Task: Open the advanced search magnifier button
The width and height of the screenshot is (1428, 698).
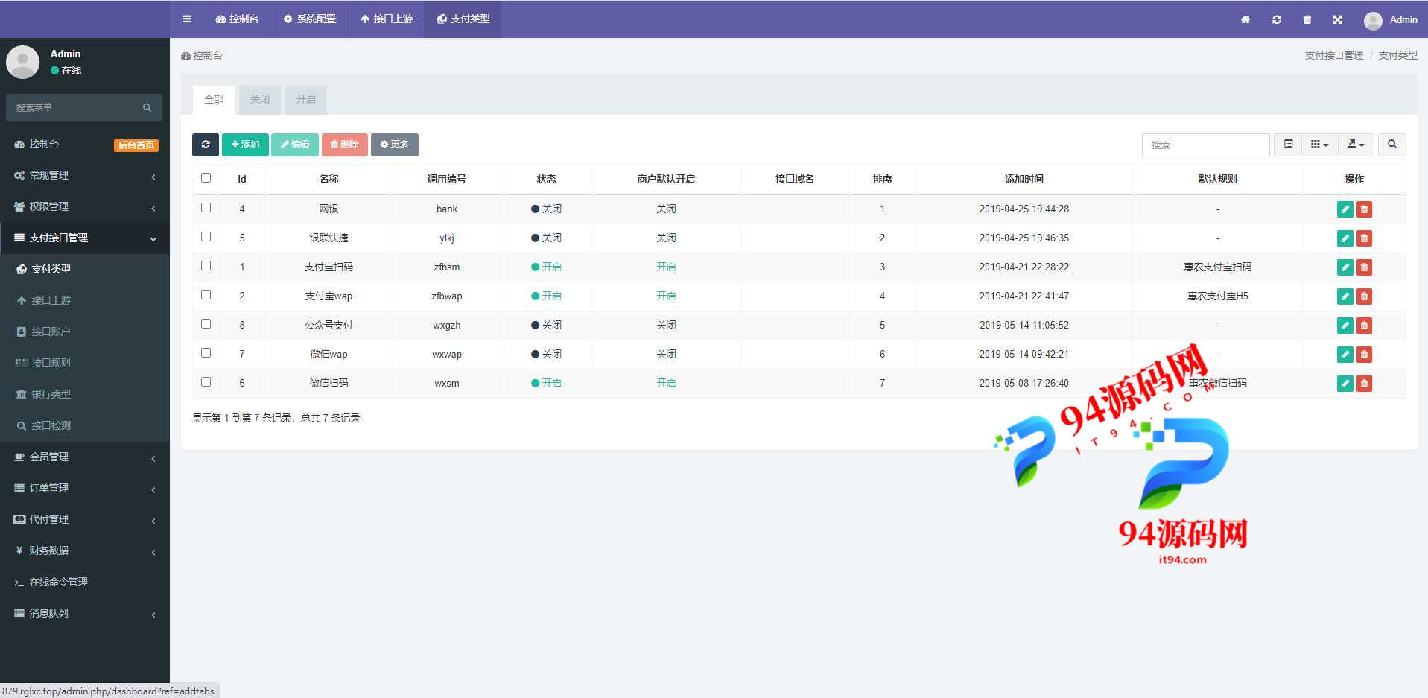Action: click(1392, 145)
